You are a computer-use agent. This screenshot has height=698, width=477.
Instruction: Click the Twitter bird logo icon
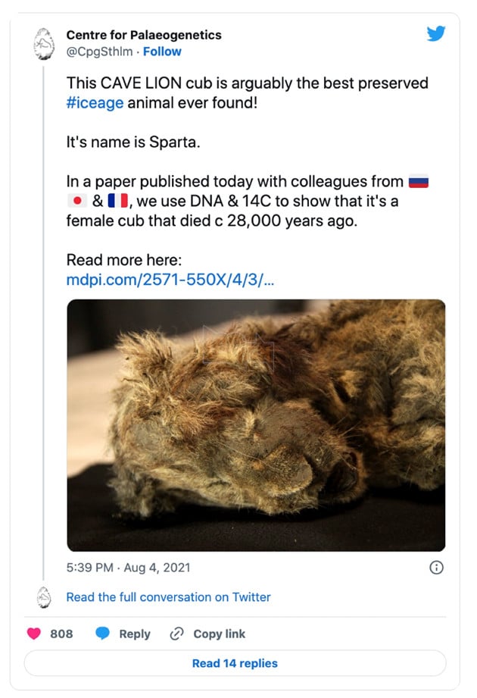click(435, 35)
